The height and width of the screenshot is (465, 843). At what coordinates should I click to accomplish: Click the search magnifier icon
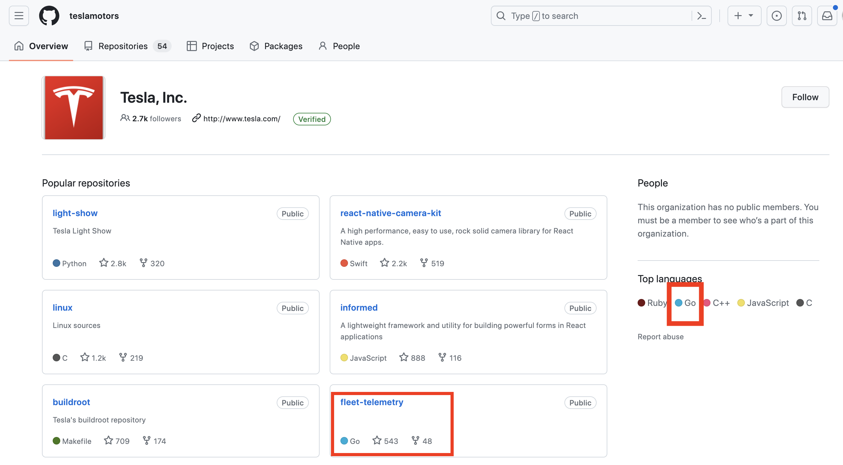501,16
